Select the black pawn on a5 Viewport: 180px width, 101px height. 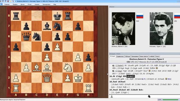pos(16,47)
